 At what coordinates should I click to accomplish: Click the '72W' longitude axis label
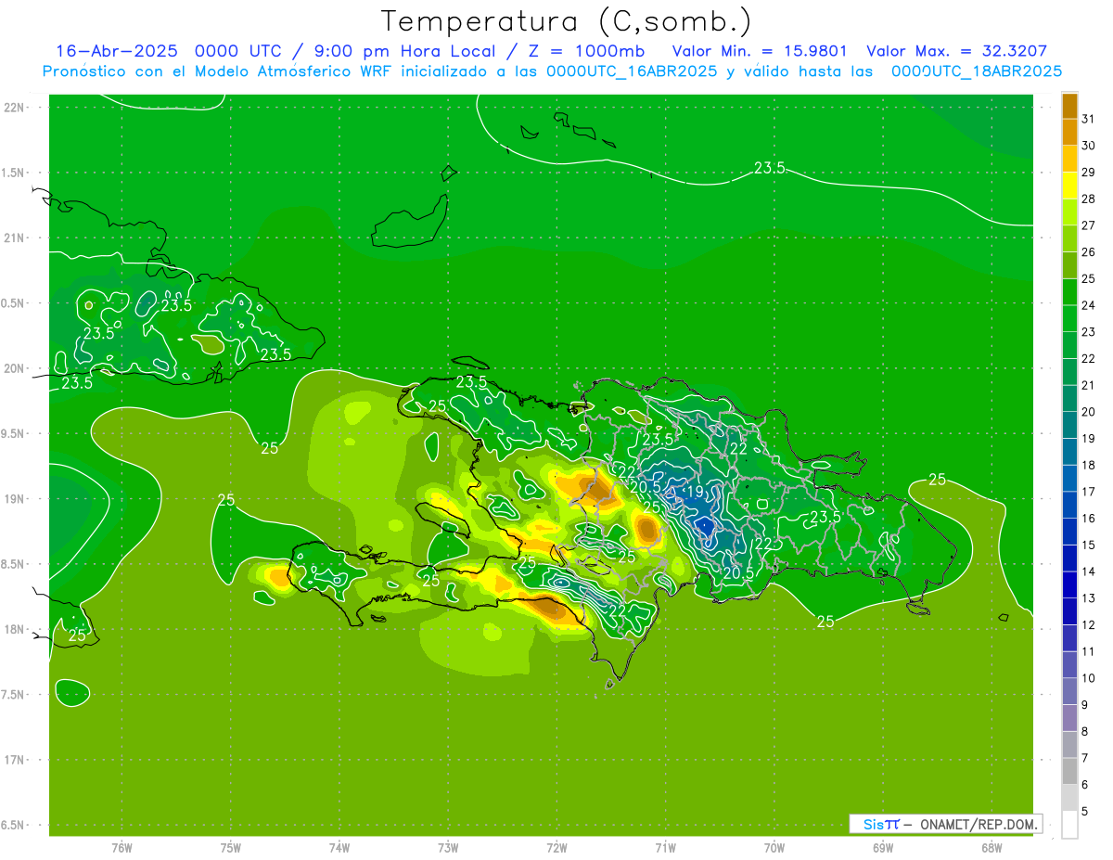(x=557, y=848)
